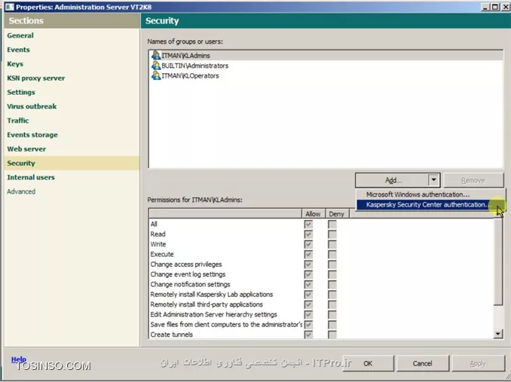Open the Events section

coord(18,50)
